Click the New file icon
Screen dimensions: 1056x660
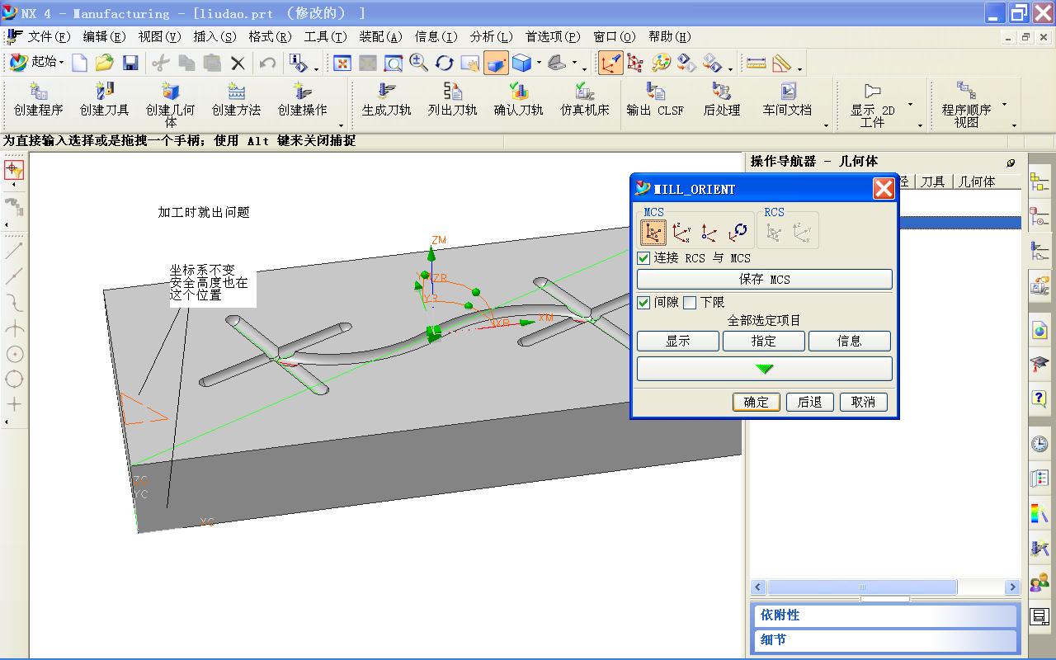79,63
